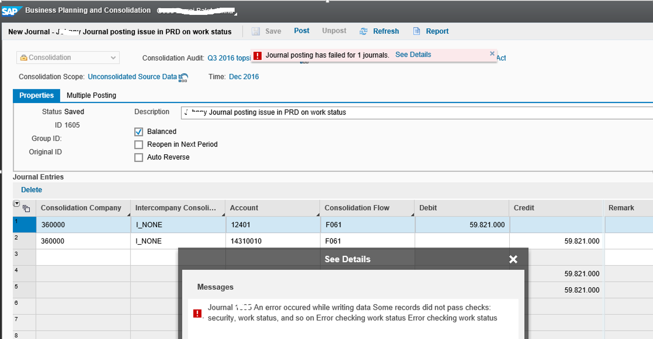This screenshot has width=653, height=339.
Task: Click the Post button
Action: (x=302, y=31)
